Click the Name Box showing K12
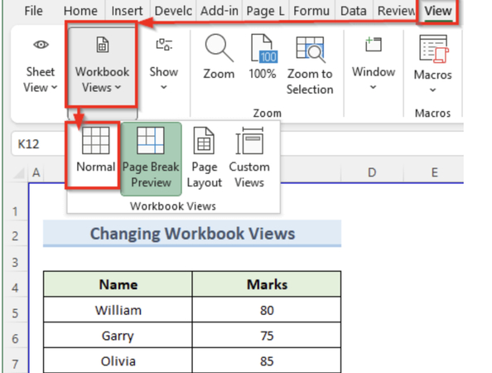The width and height of the screenshot is (492, 373). tap(38, 144)
